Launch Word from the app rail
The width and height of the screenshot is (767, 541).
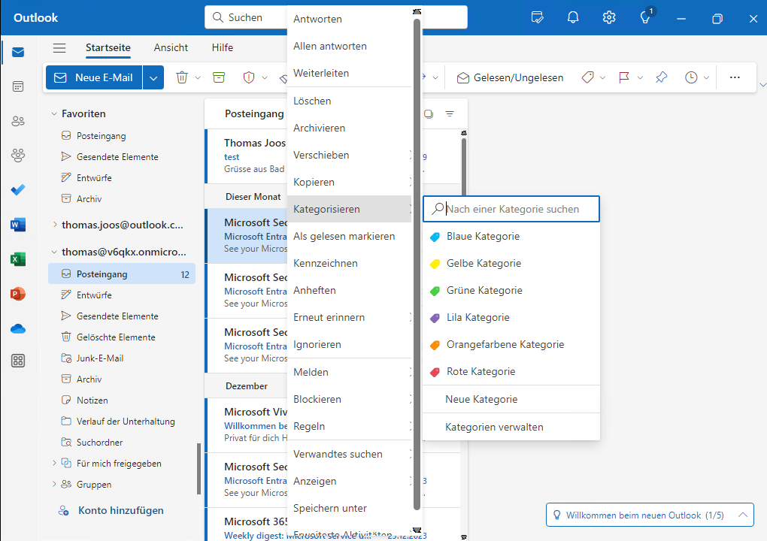(19, 223)
